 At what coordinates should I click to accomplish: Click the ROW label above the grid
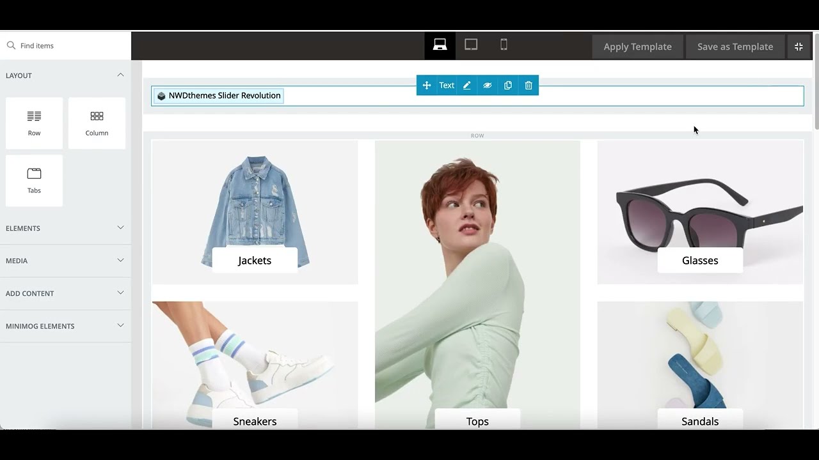click(x=477, y=135)
